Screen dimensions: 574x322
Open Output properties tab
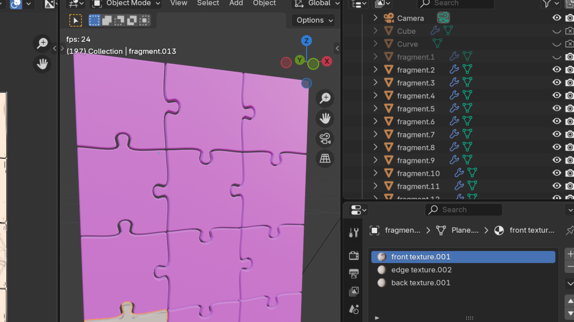coord(354,273)
